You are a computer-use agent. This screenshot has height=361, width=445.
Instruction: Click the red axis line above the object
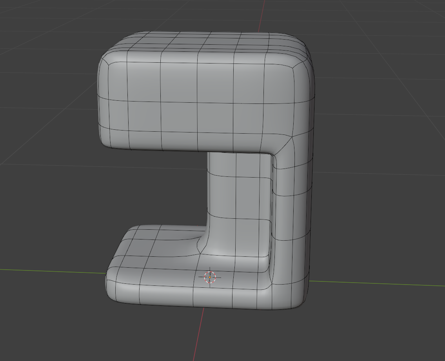pos(262,16)
